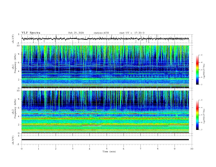Click the "5" tick on ch.1(V) axis

pos(19,35)
